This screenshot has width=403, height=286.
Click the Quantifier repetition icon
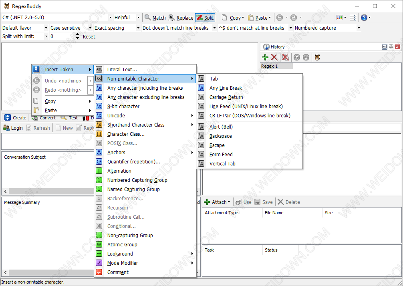(x=99, y=162)
